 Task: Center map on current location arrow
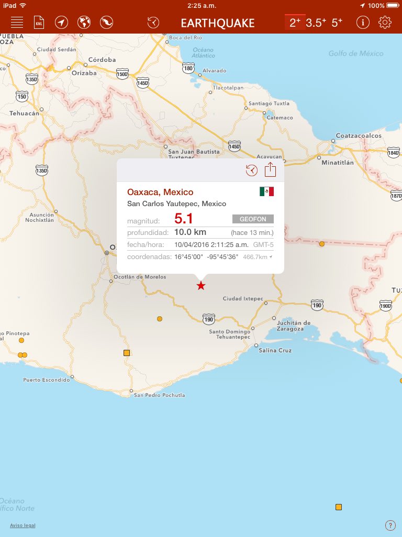62,23
